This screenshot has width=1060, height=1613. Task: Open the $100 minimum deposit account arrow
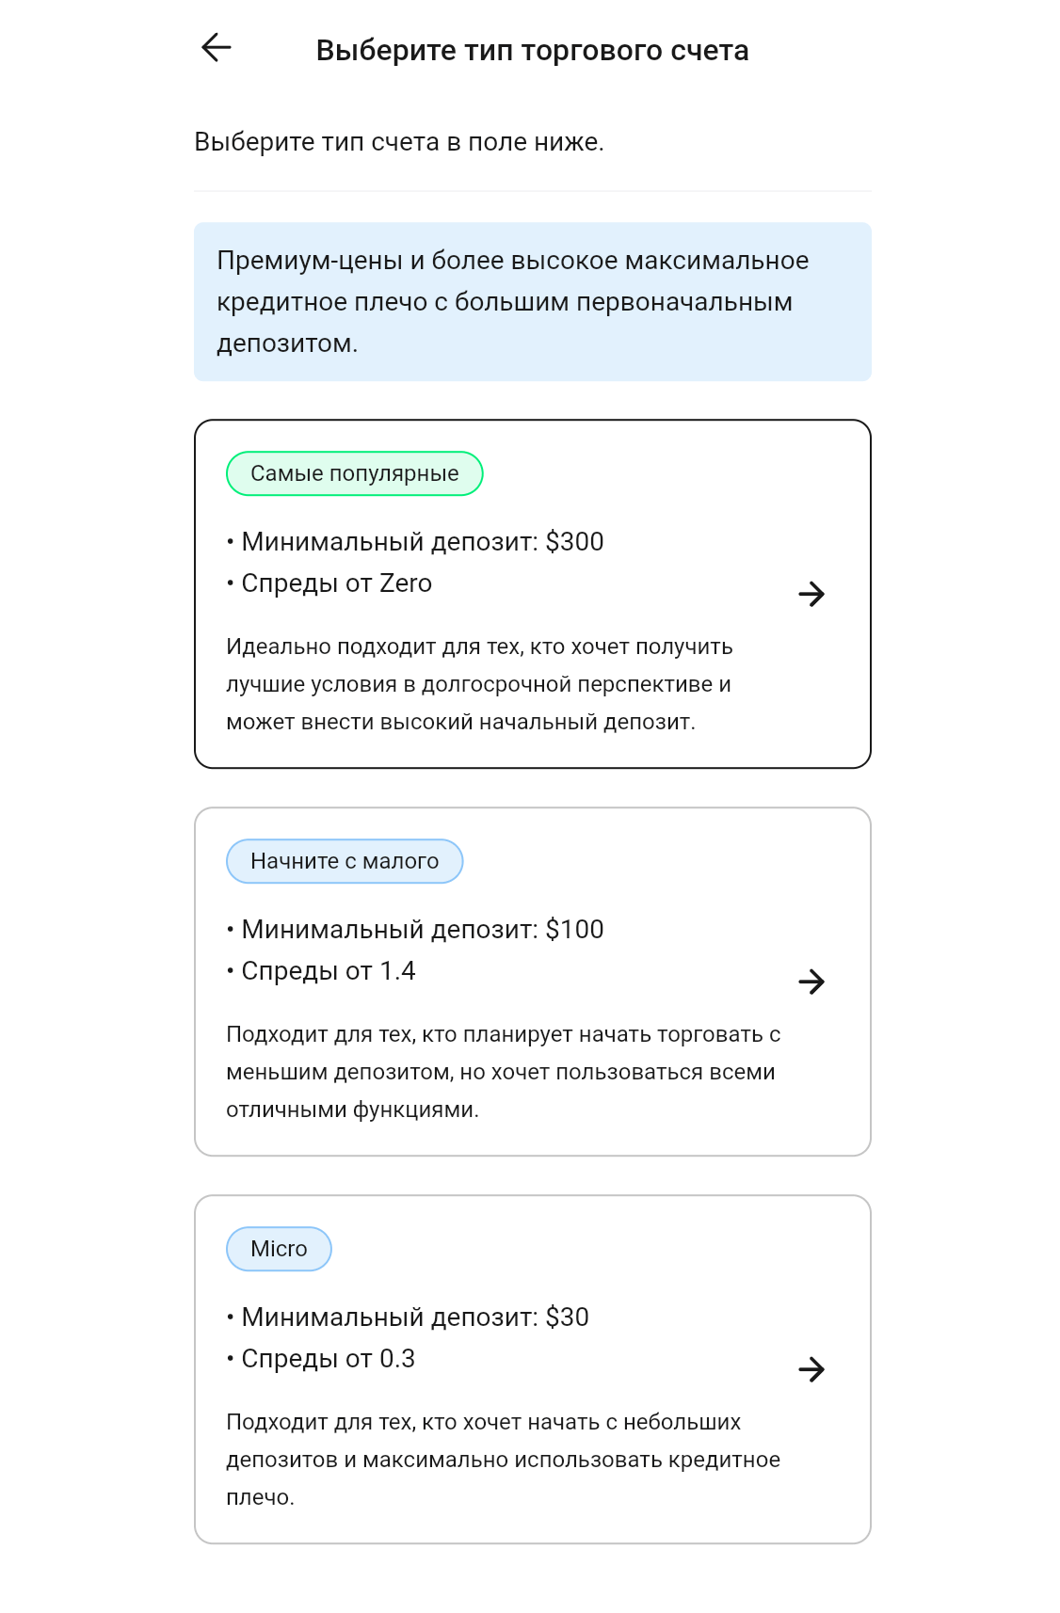pyautogui.click(x=811, y=982)
